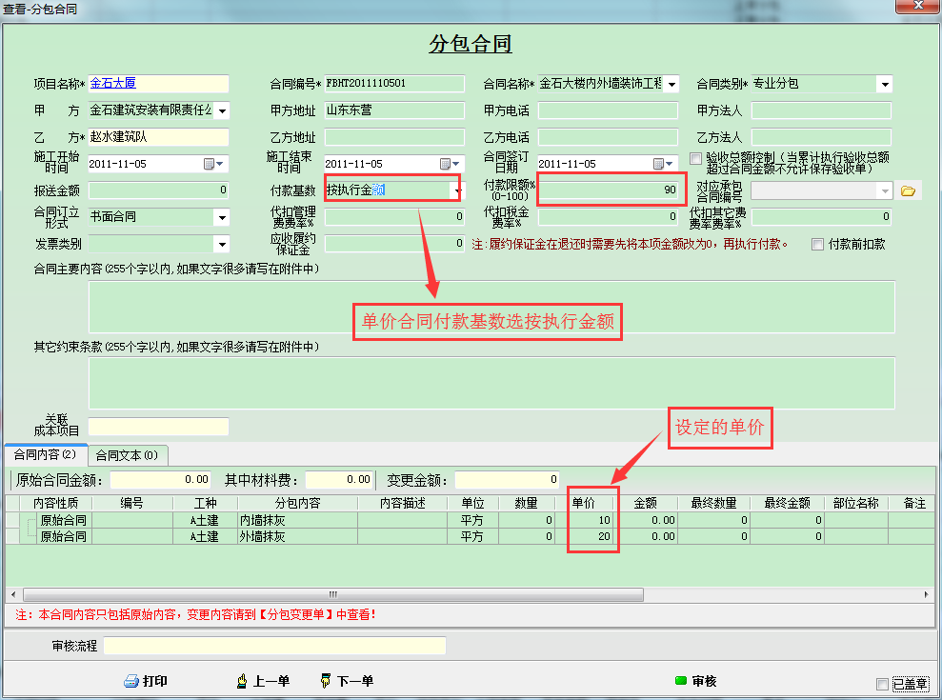Select the 合同内容 (2) tab

click(45, 455)
